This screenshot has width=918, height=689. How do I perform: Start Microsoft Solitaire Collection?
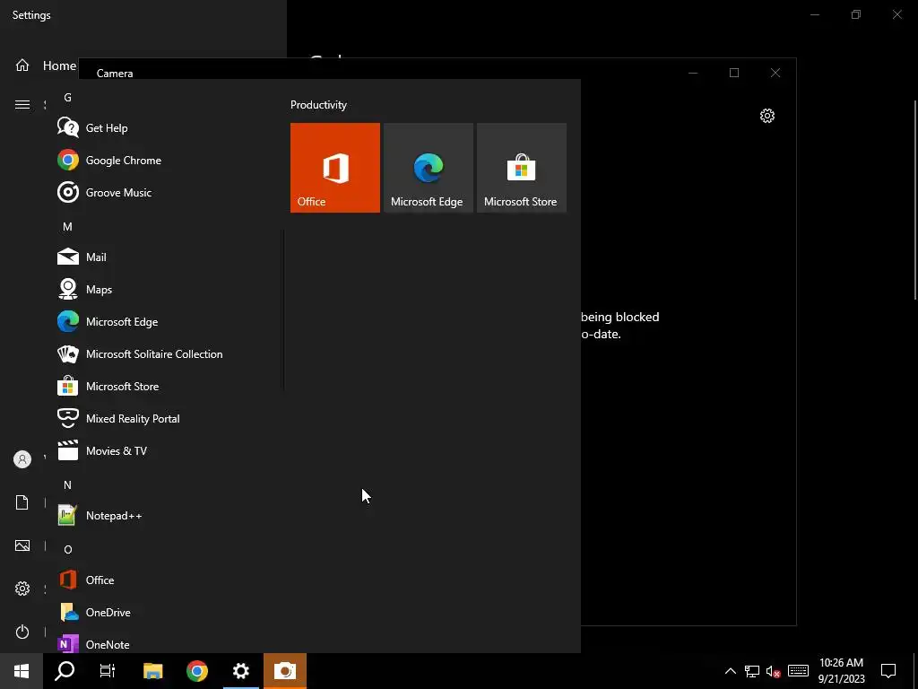pyautogui.click(x=164, y=353)
